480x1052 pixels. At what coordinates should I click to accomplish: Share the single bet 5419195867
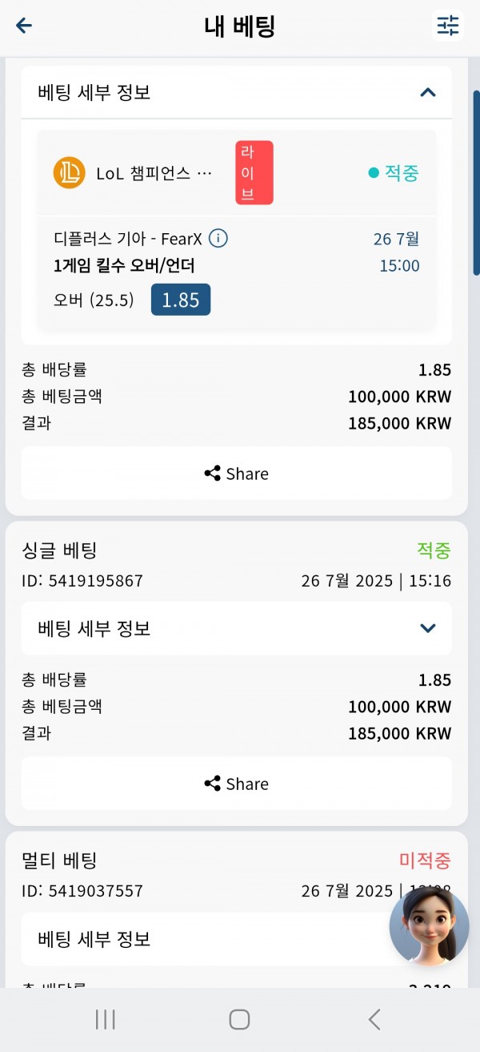pyautogui.click(x=236, y=784)
